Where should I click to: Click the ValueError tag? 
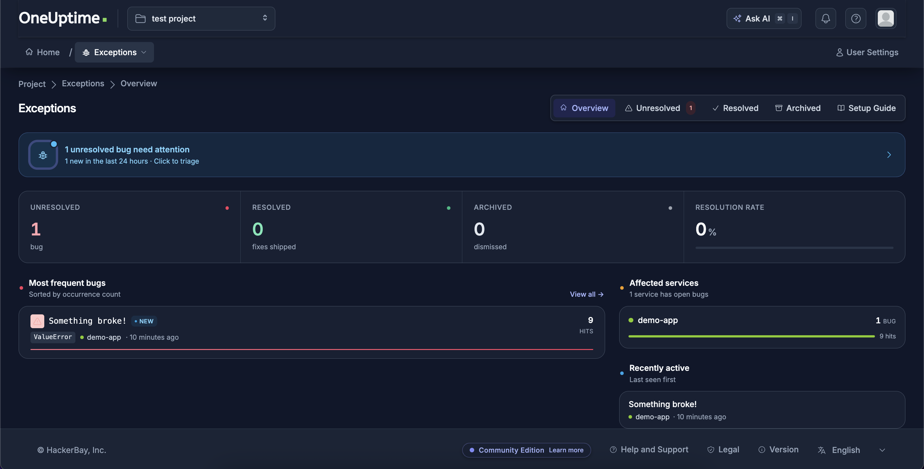coord(53,337)
